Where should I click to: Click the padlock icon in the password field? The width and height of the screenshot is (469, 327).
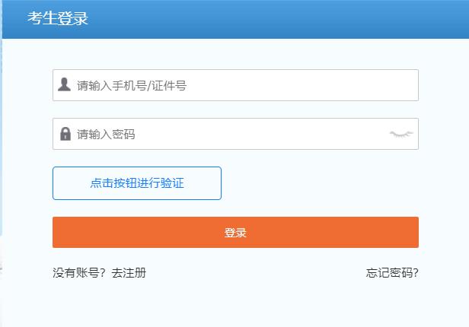click(x=65, y=134)
